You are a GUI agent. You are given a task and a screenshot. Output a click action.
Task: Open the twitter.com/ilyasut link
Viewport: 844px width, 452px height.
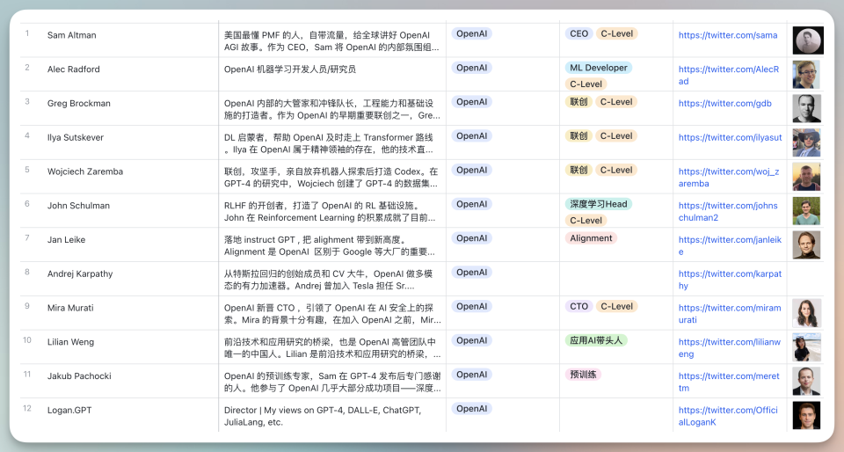(730, 137)
